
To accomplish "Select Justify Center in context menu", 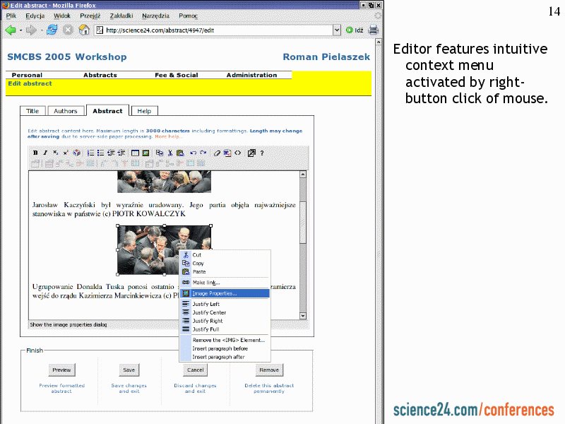I will [209, 312].
